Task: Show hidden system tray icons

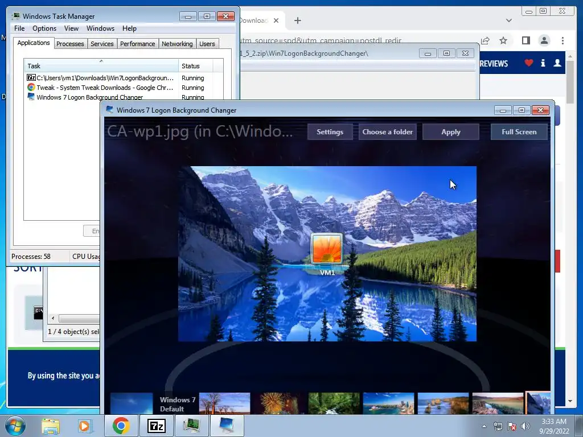Action: click(x=484, y=427)
